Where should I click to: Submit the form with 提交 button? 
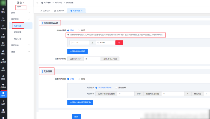pyautogui.click(x=76, y=117)
